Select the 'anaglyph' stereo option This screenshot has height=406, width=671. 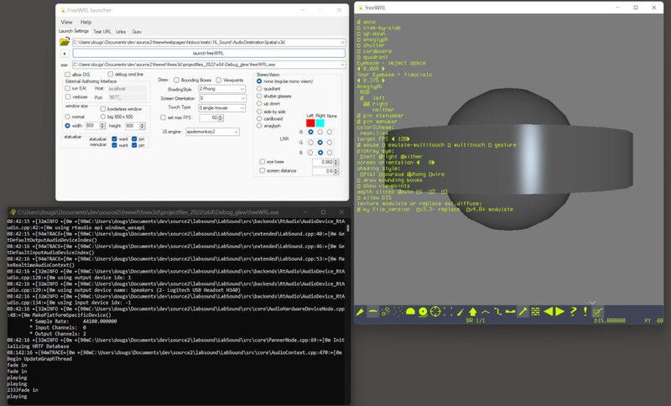[x=259, y=126]
